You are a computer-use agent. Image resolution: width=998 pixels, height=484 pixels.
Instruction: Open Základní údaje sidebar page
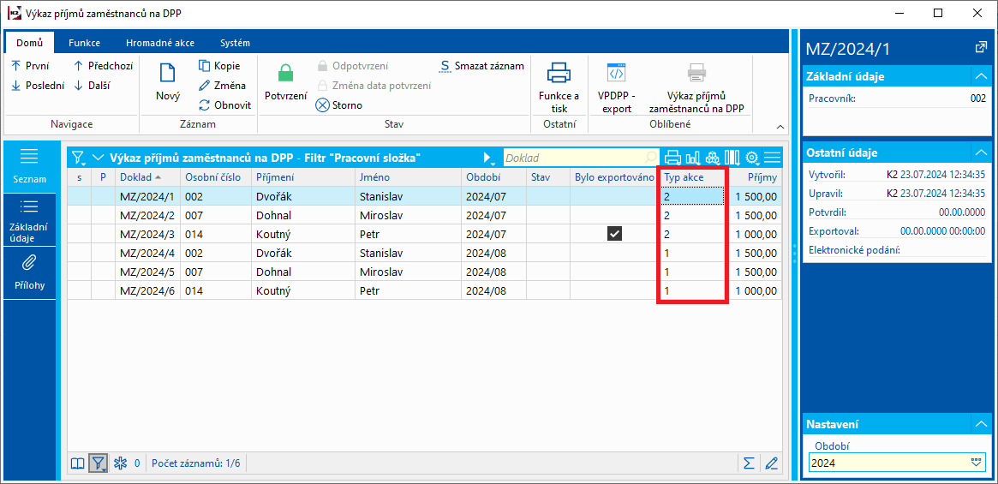click(31, 219)
